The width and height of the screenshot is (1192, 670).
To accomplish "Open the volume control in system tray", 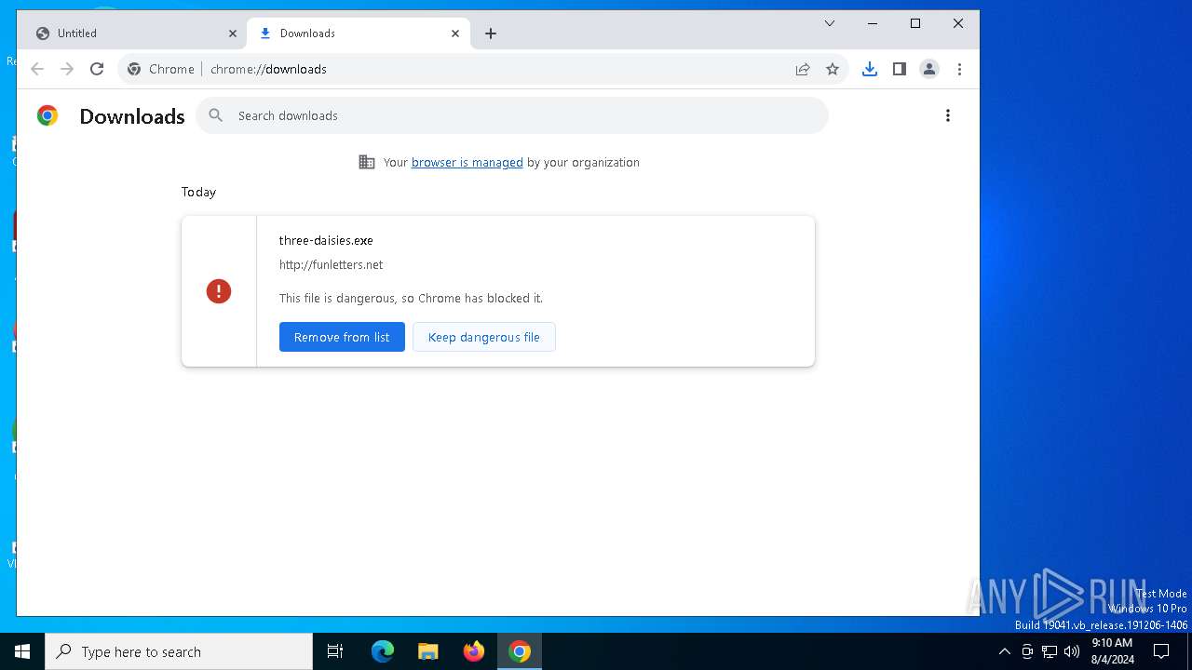I will [1072, 651].
